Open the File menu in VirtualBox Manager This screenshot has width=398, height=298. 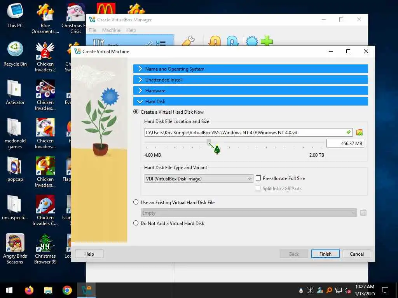coord(93,30)
